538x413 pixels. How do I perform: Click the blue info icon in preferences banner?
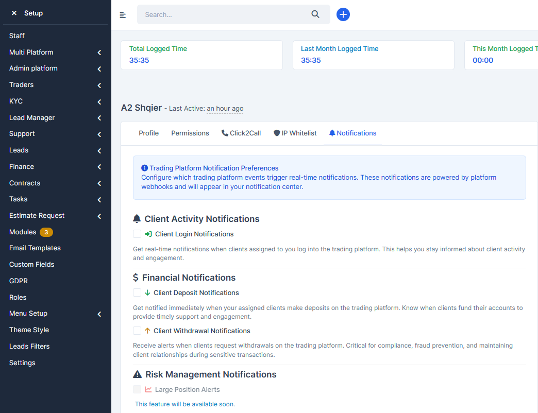click(144, 168)
